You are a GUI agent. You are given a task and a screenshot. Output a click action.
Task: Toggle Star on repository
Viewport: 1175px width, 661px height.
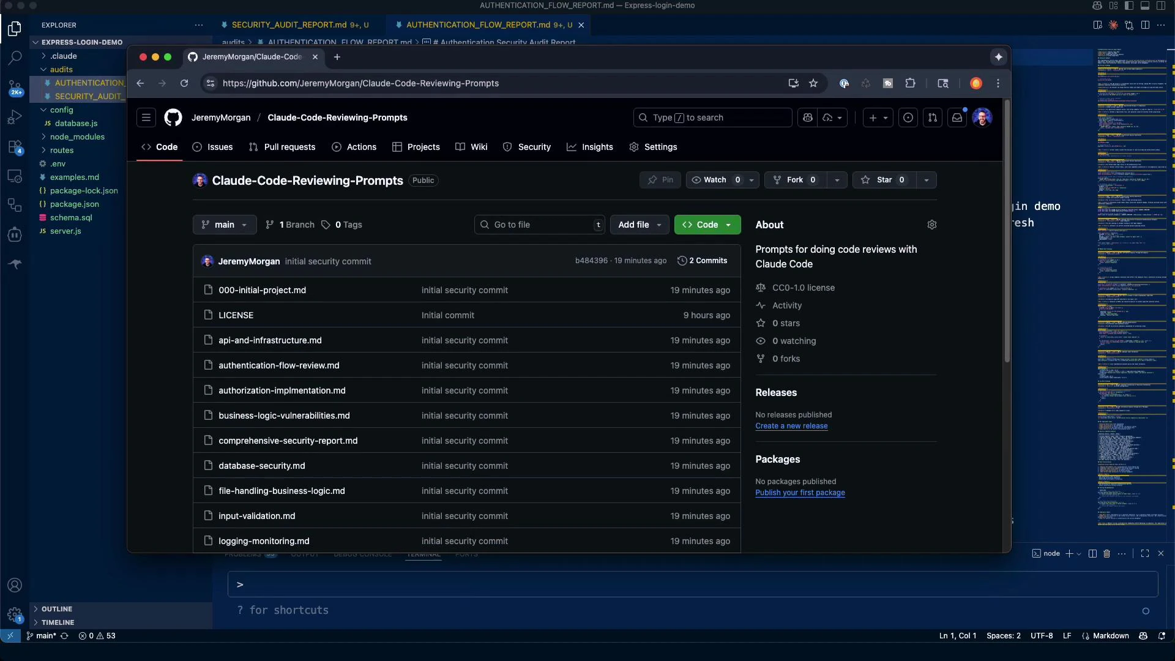pyautogui.click(x=884, y=180)
